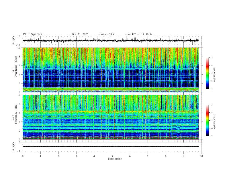Screen dimensions: 227x175
Task: Click the ch.2 Frequency (kHz) axis label
Action: click(15, 114)
